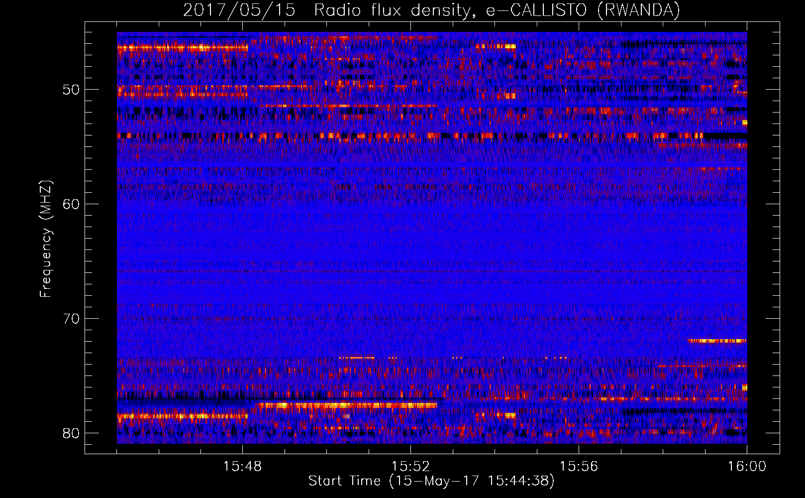
Task: Click the 70 frequency tick label
Action: click(x=72, y=318)
